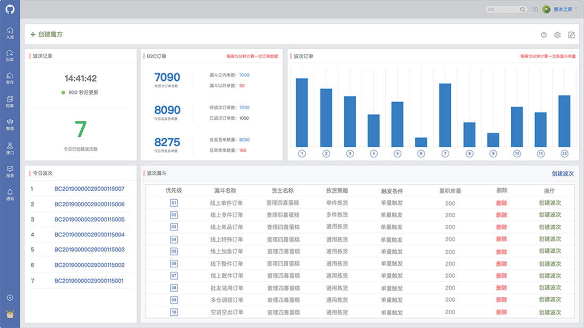Open the gear settings in 创建魔方 bar
The height and width of the screenshot is (328, 584).
pyautogui.click(x=557, y=35)
